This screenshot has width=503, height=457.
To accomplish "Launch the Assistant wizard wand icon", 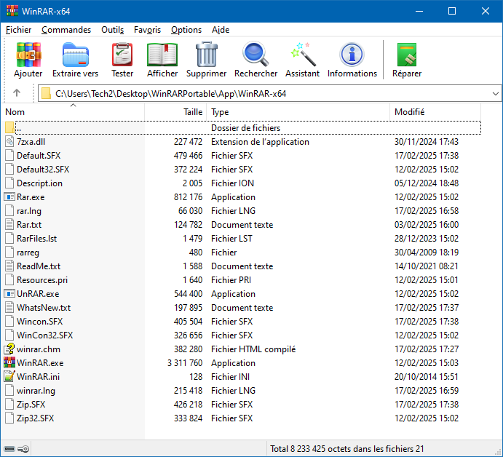I will [303, 54].
